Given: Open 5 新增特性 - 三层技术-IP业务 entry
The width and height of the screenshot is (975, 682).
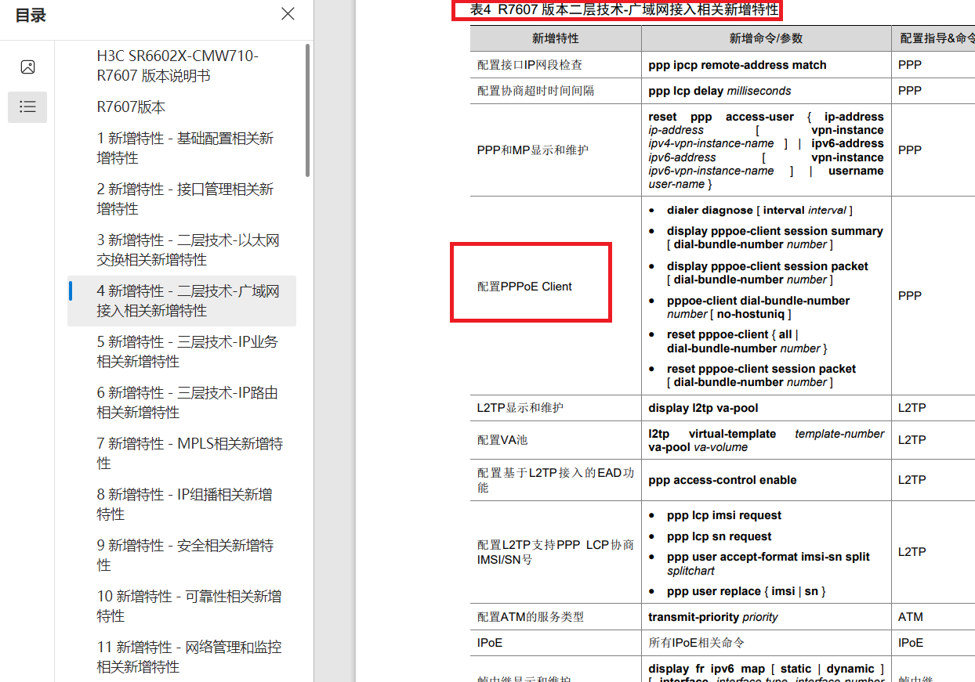Looking at the screenshot, I should (181, 352).
